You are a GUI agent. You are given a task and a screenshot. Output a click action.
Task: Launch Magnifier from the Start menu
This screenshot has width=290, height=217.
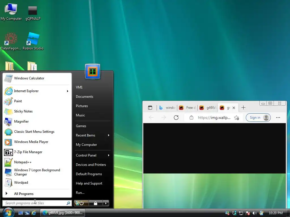(x=37, y=121)
